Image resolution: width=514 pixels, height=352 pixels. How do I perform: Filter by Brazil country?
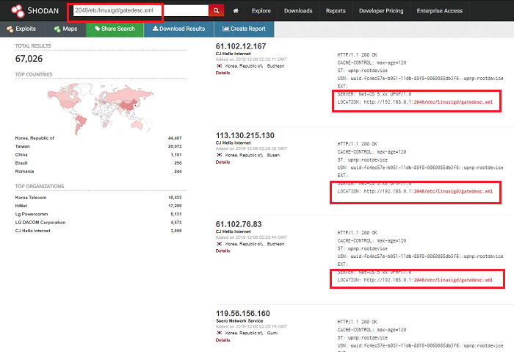(21, 163)
